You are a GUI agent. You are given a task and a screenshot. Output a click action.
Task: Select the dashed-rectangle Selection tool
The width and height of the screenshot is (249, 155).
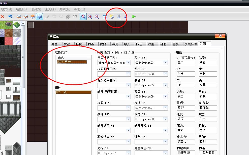click(x=75, y=17)
